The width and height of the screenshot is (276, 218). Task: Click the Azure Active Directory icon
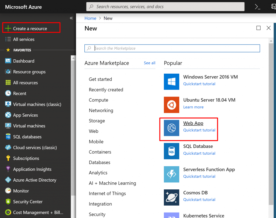click(8, 180)
